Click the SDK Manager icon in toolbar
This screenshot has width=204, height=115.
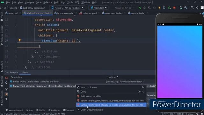[x=186, y=8]
